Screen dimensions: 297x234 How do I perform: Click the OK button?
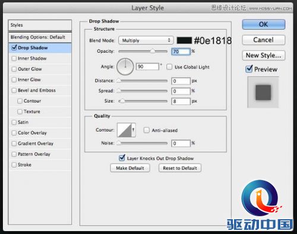pos(264,24)
